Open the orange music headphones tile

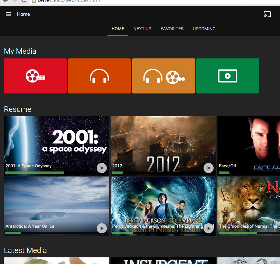pyautogui.click(x=99, y=76)
